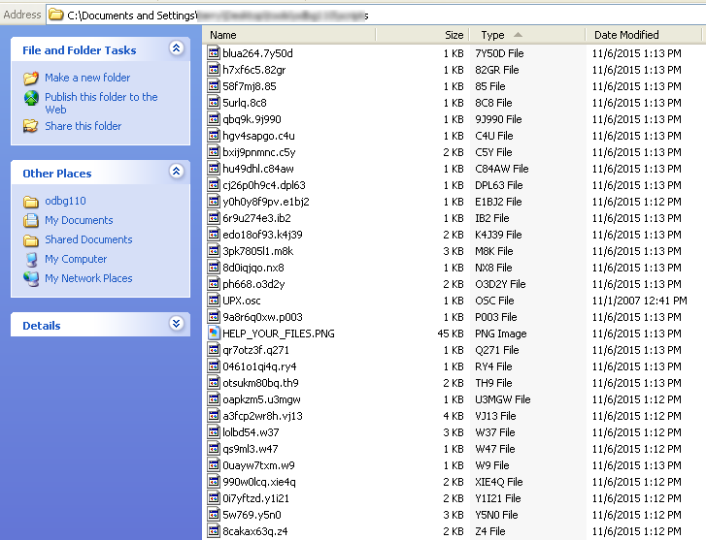Sort files by Date Modified column
The height and width of the screenshot is (540, 706).
pyautogui.click(x=644, y=35)
